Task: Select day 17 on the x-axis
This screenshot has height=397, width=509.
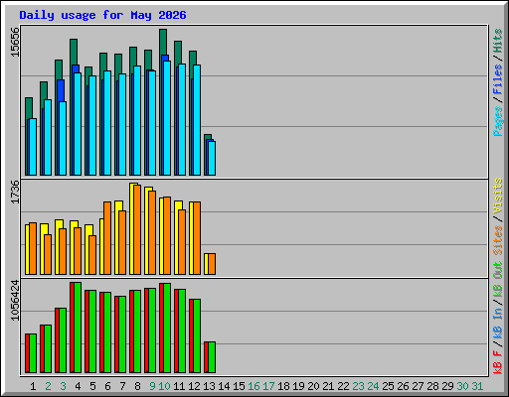Action: tap(268, 386)
